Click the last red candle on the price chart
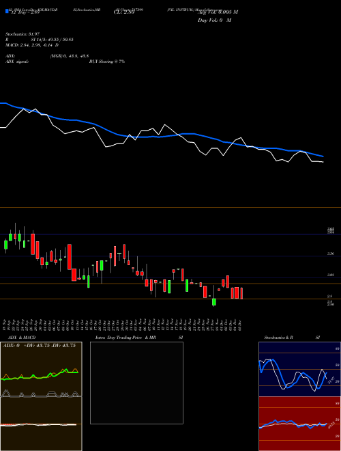Screen dimensions: 341x451 tap(241, 293)
